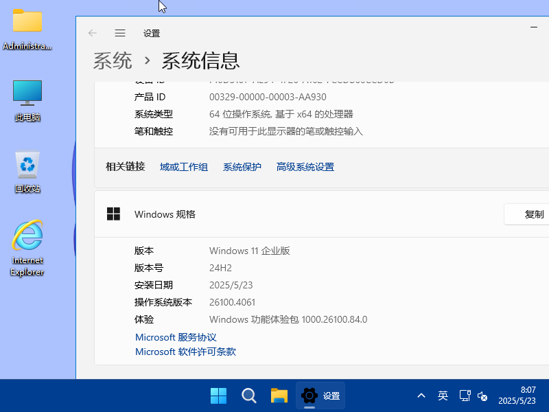Open the network status tray icon

[x=465, y=396]
